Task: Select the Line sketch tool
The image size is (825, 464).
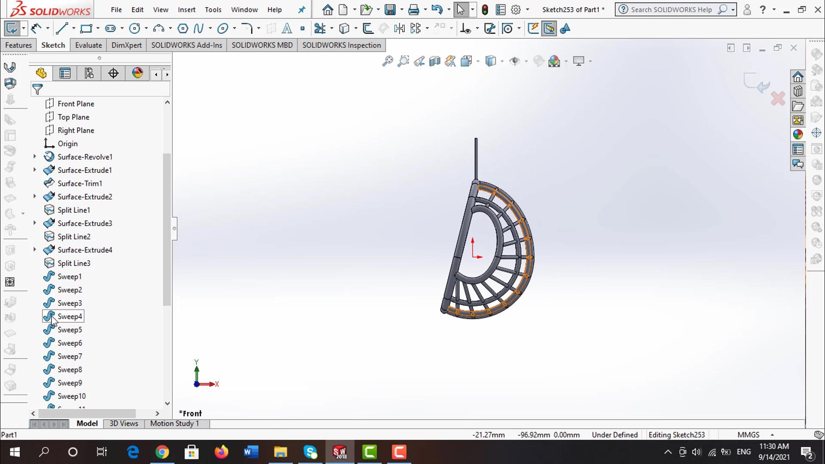Action: pyautogui.click(x=62, y=29)
